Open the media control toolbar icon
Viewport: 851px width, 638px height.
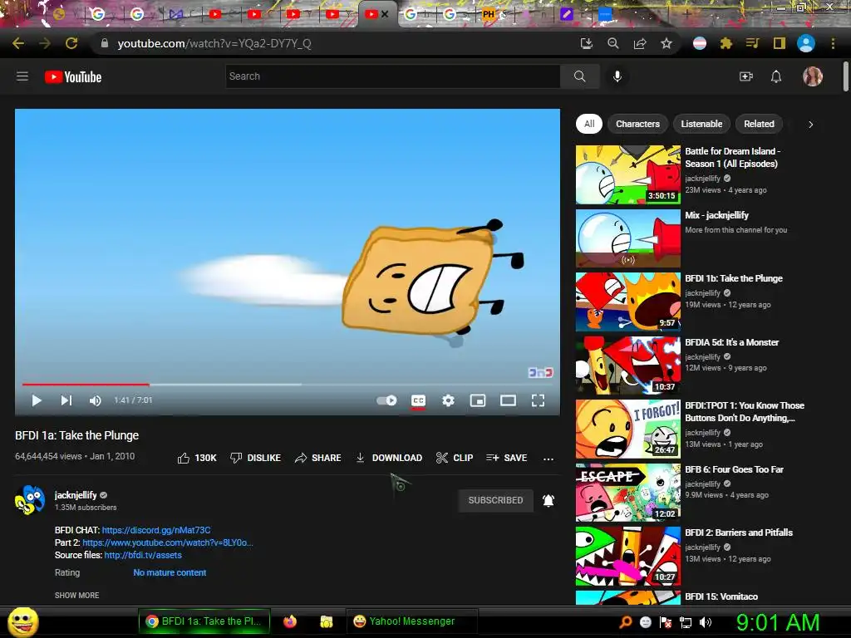coord(752,43)
